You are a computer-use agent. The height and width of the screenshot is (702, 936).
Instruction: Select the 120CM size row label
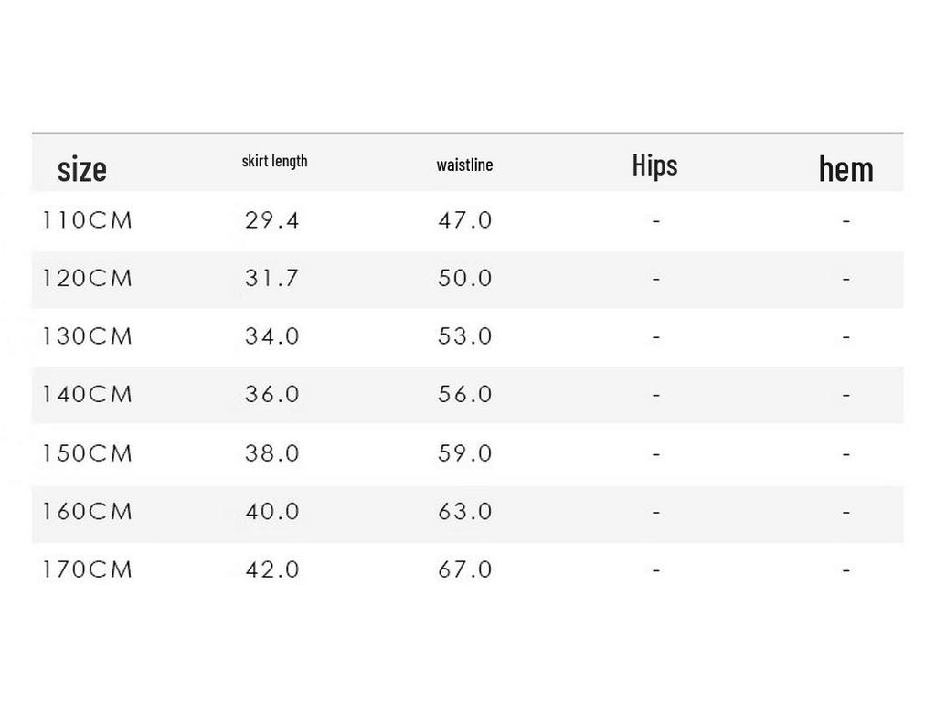click(87, 278)
